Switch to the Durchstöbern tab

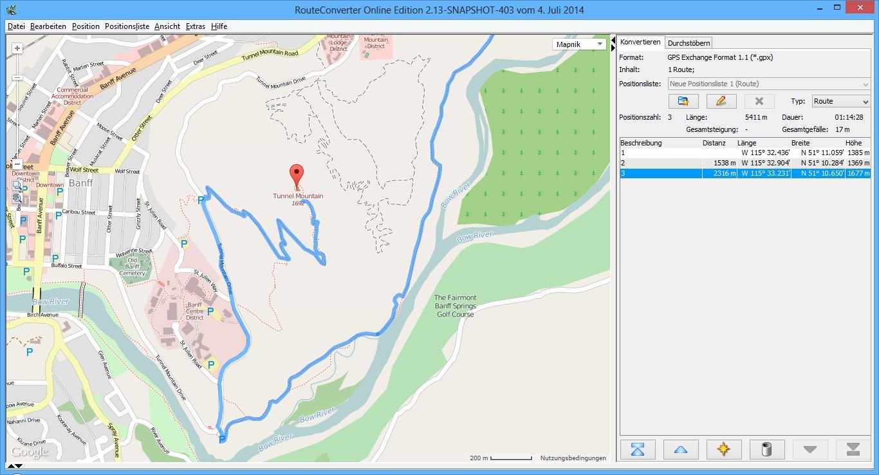tap(689, 42)
